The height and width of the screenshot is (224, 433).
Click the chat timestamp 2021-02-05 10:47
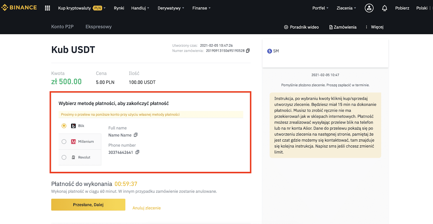point(325,75)
